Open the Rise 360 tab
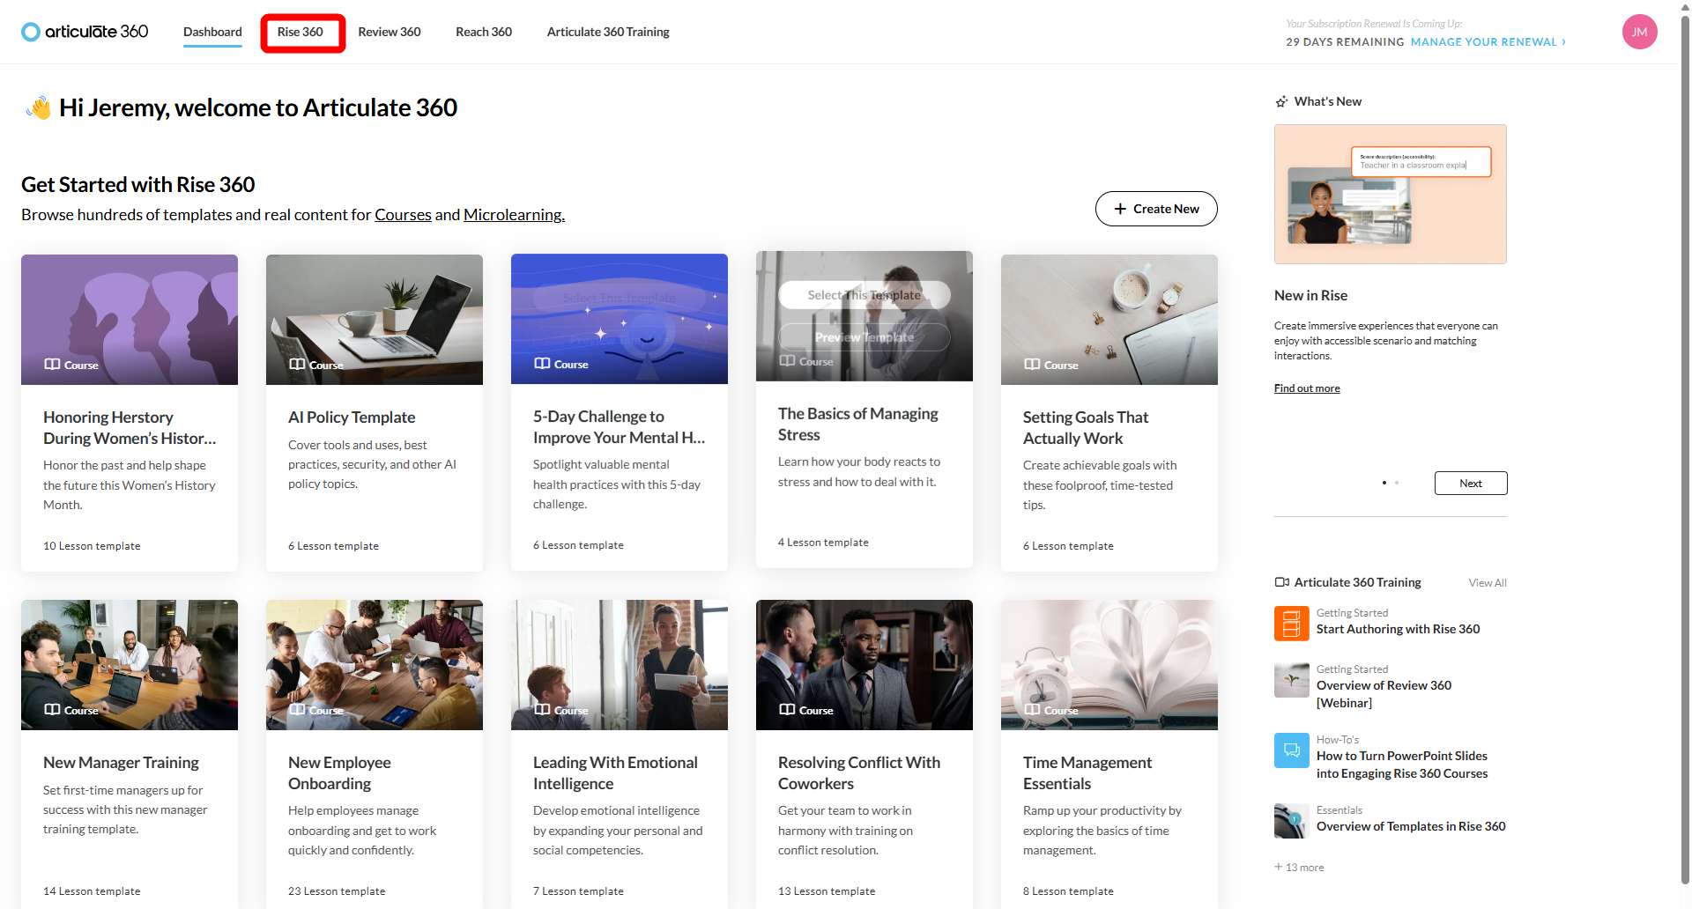This screenshot has height=909, width=1692. [301, 32]
